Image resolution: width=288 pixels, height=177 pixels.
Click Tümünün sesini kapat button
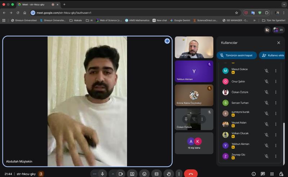pyautogui.click(x=237, y=55)
